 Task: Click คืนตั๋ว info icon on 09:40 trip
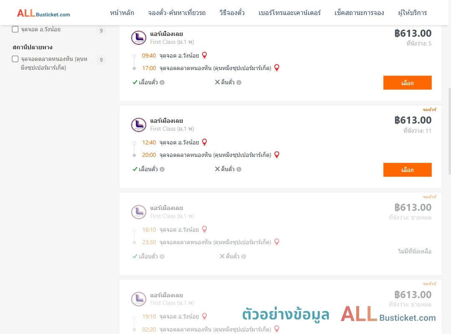(x=239, y=83)
